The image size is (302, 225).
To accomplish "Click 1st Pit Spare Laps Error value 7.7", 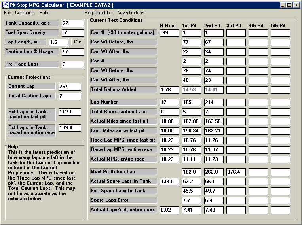I will pyautogui.click(x=192, y=200).
